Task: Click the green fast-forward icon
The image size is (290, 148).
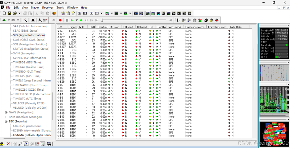Action: tap(81, 20)
